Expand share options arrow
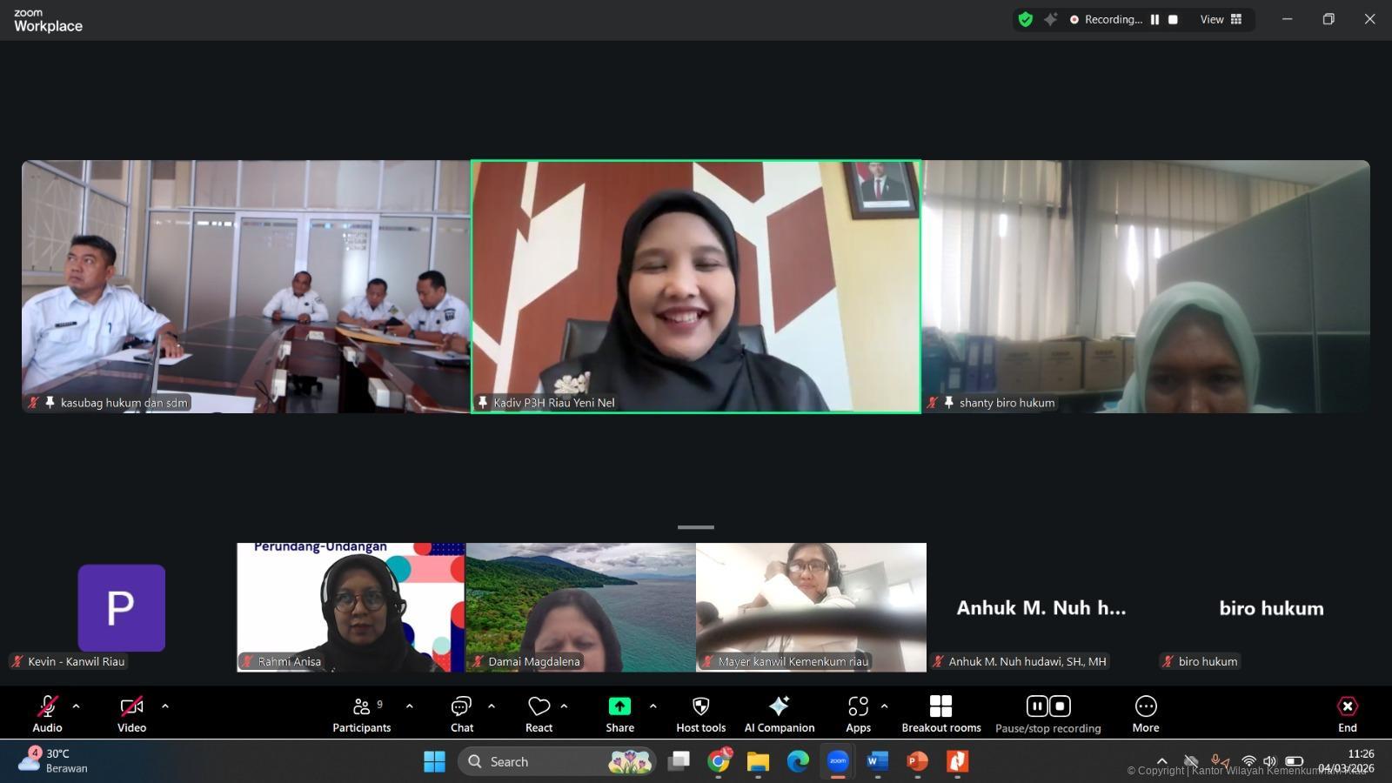The width and height of the screenshot is (1392, 783). click(652, 706)
